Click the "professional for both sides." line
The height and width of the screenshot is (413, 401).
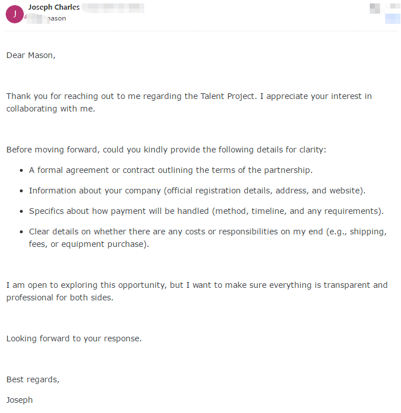[x=60, y=298]
